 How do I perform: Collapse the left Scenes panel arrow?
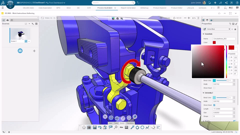(38, 17)
